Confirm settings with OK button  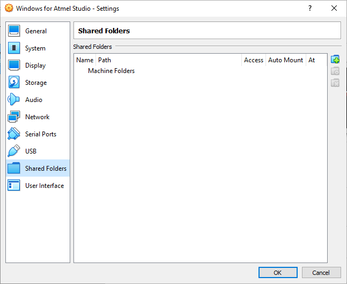pyautogui.click(x=278, y=273)
